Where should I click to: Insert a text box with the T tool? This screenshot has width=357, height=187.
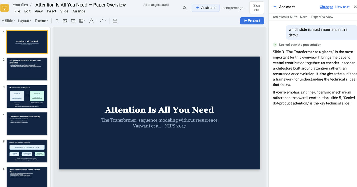tap(57, 21)
